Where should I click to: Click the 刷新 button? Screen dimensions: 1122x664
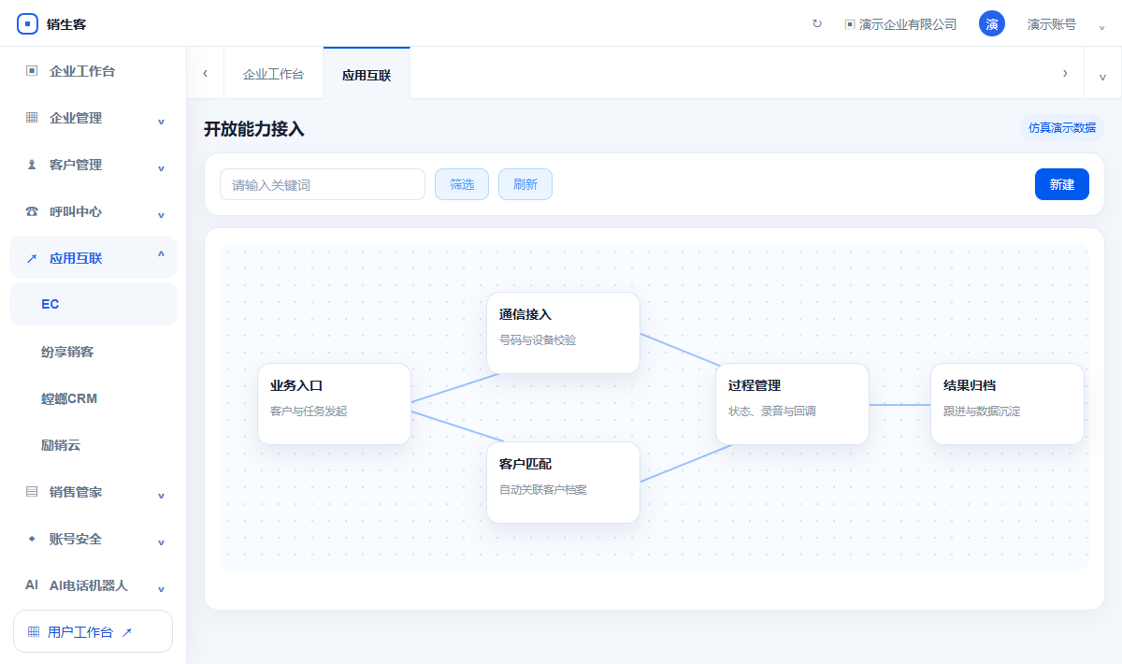point(525,184)
